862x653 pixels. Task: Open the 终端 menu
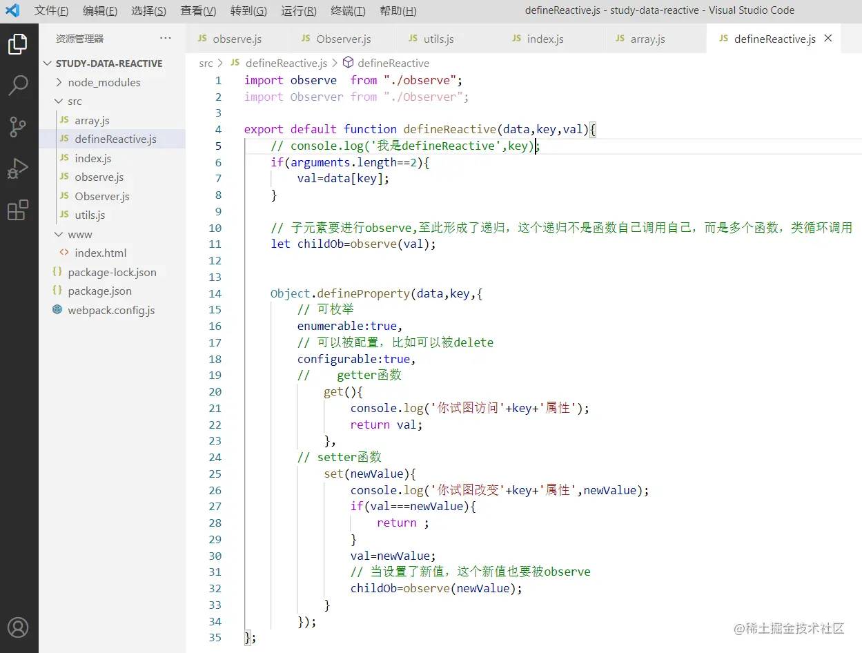(347, 10)
